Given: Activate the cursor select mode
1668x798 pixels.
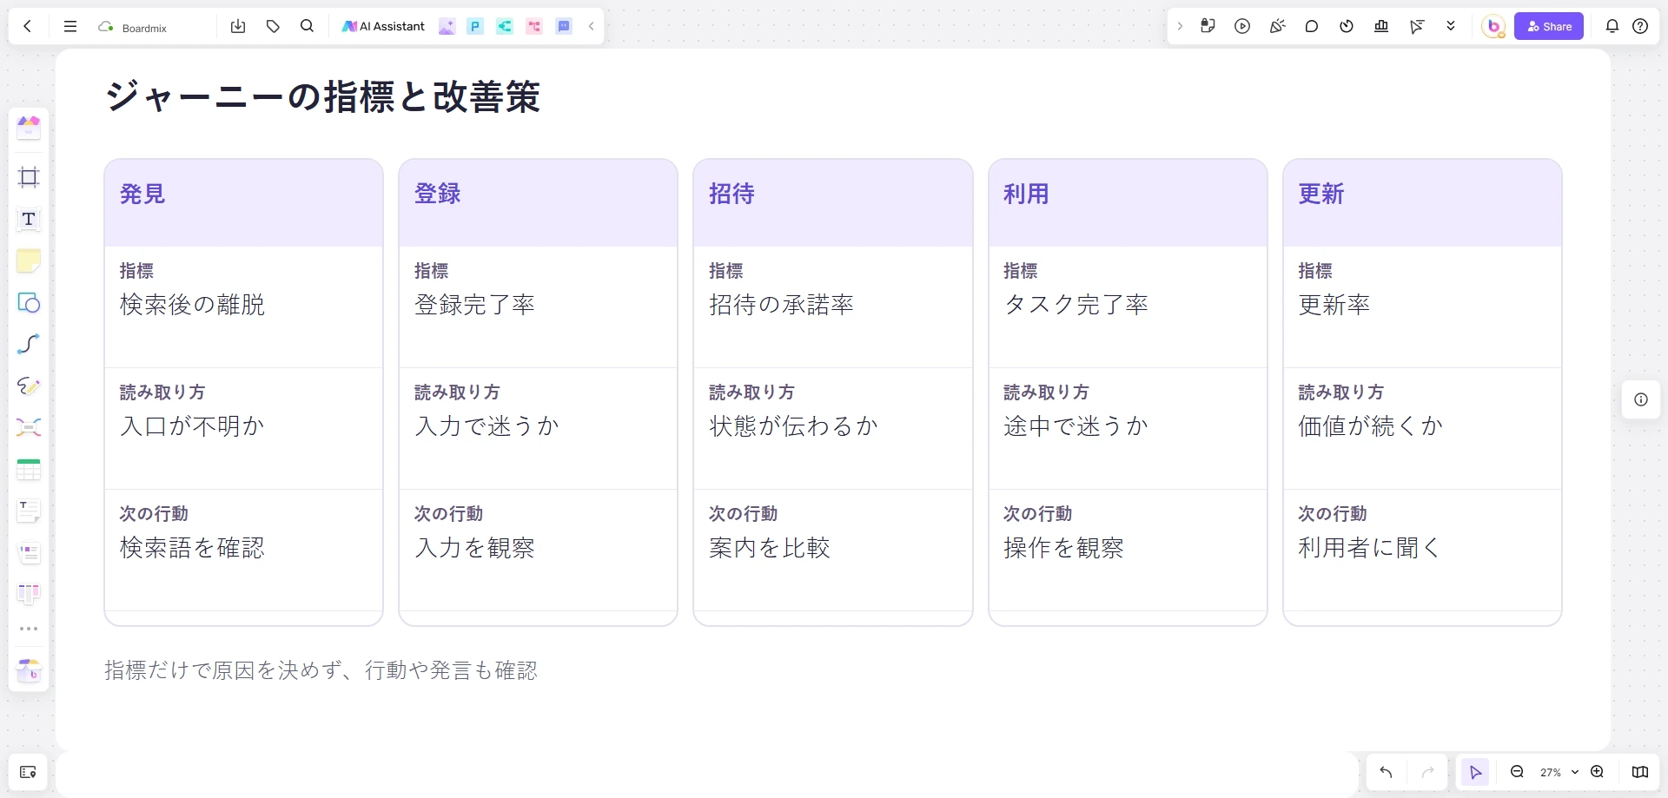Looking at the screenshot, I should point(1475,772).
